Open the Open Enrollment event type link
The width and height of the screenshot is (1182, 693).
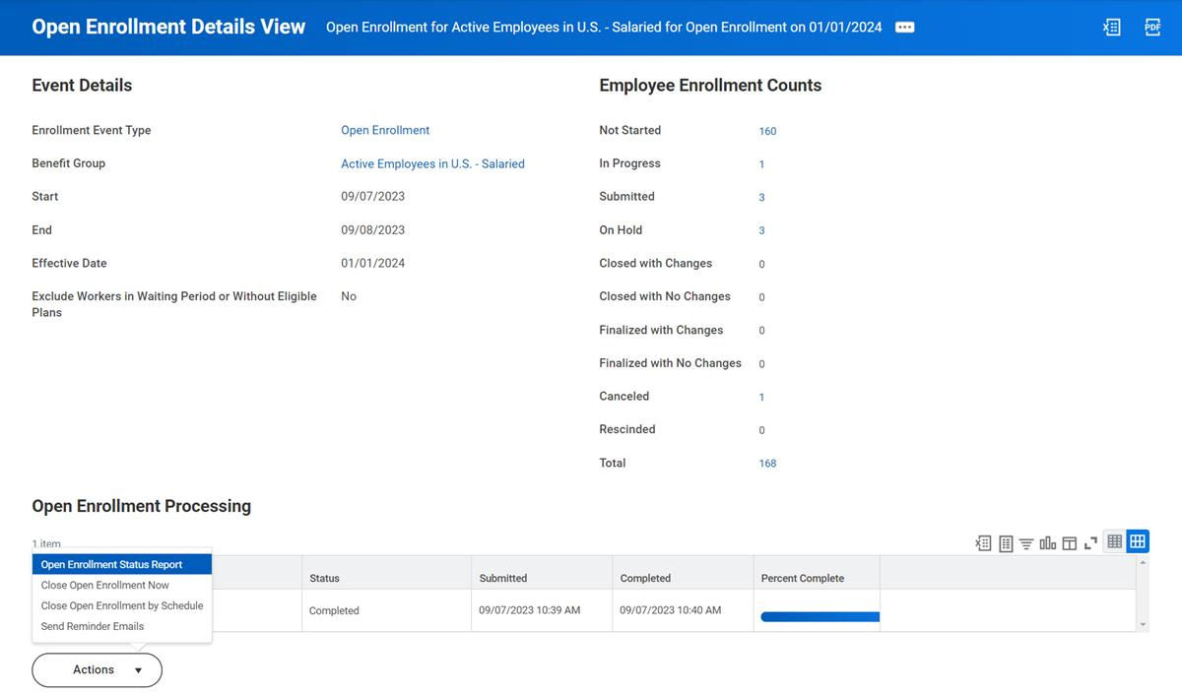[x=385, y=130]
